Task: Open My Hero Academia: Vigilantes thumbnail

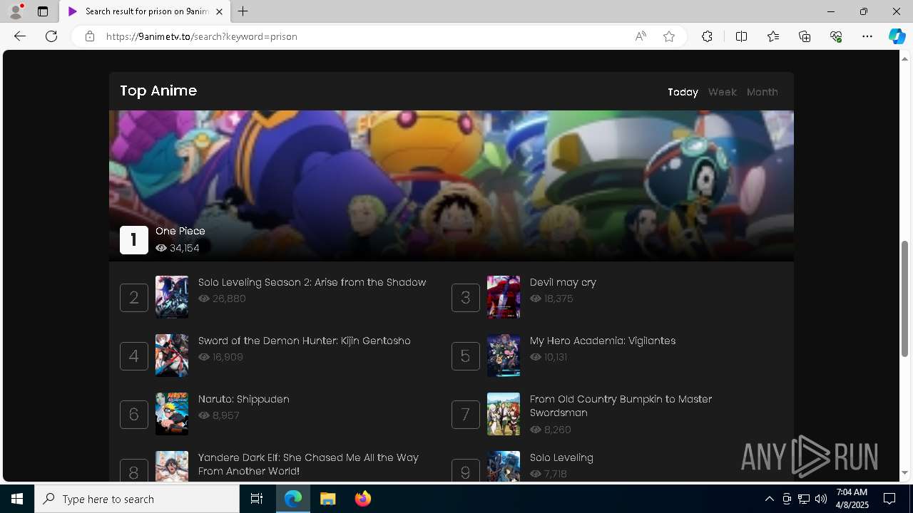Action: point(504,356)
